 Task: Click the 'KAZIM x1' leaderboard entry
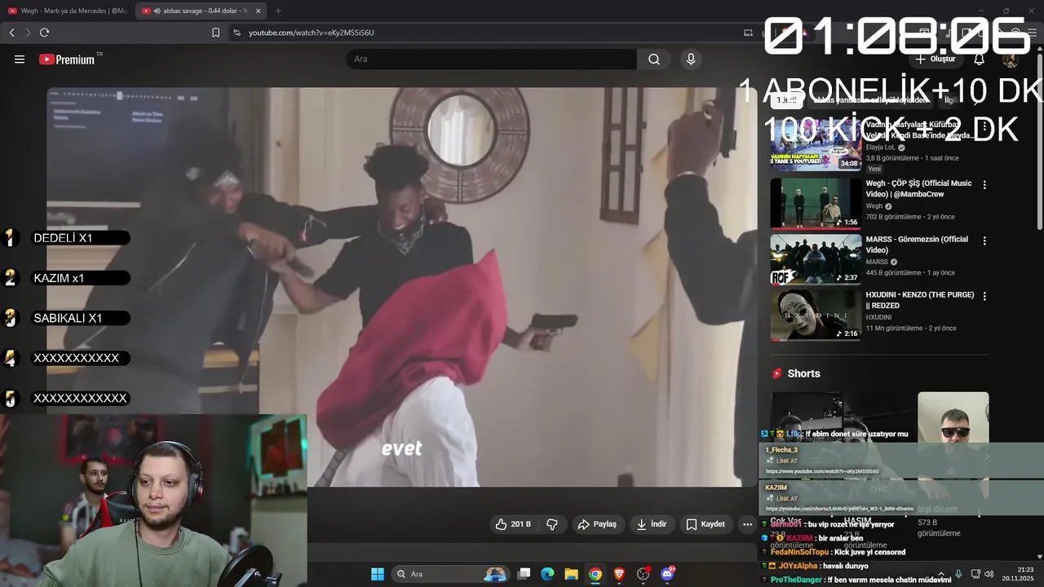pyautogui.click(x=79, y=278)
